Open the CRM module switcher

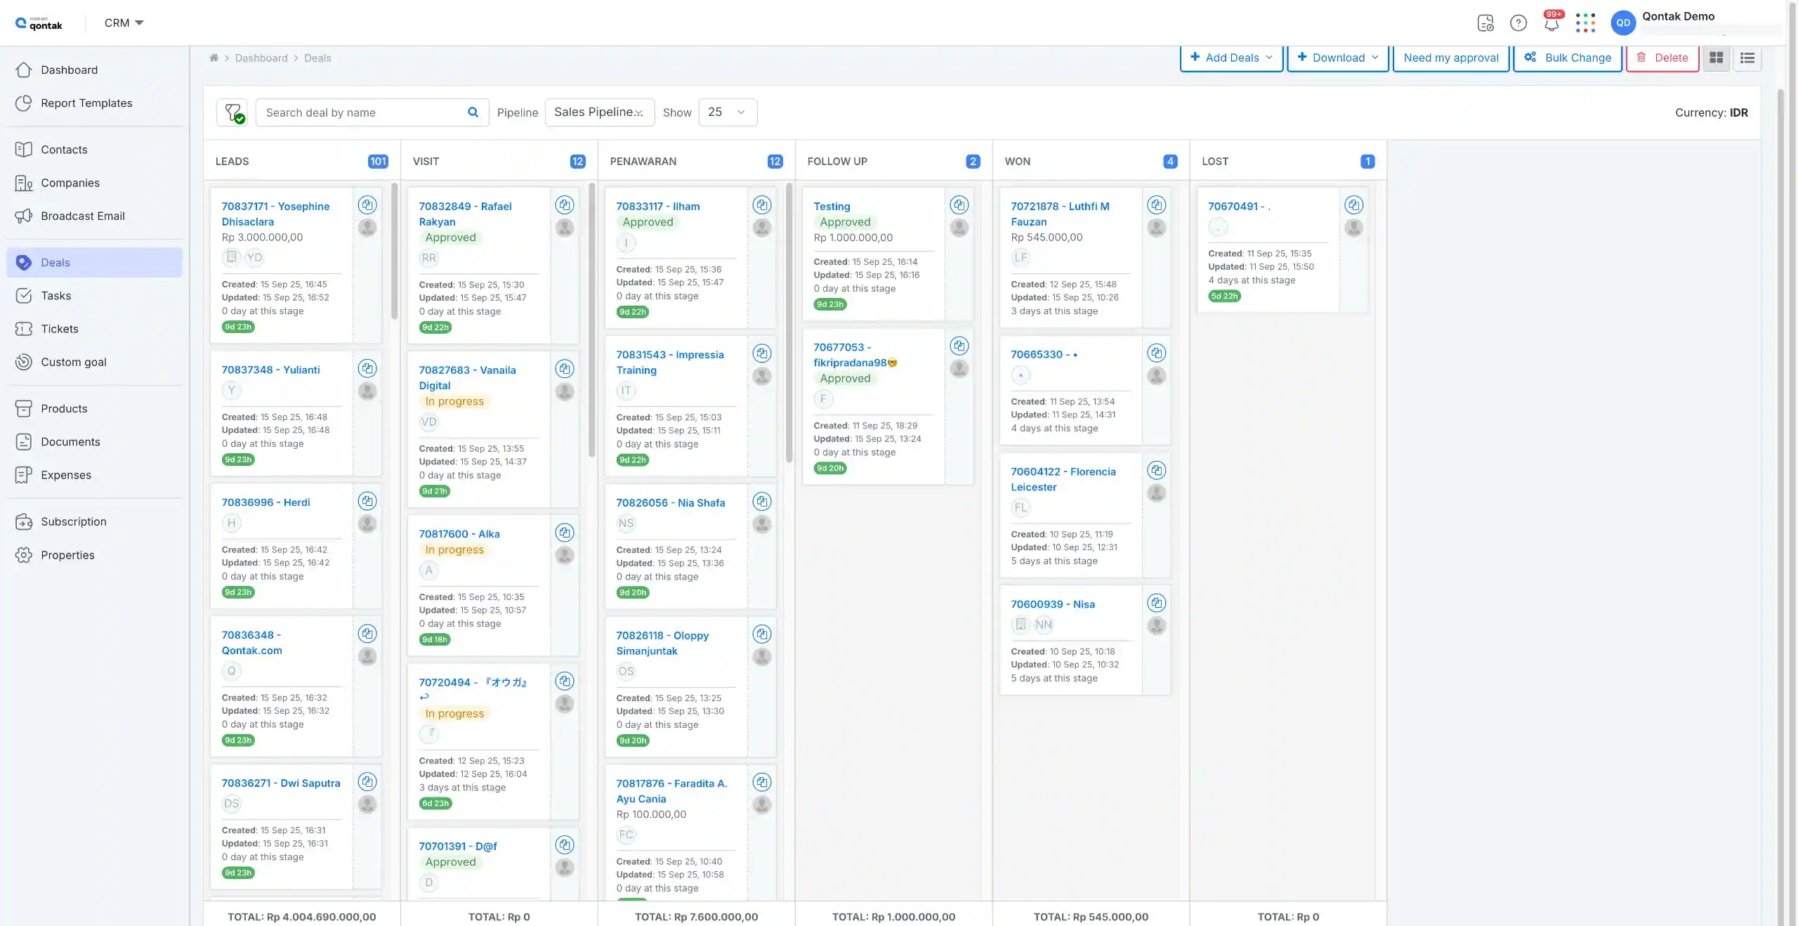click(x=122, y=22)
